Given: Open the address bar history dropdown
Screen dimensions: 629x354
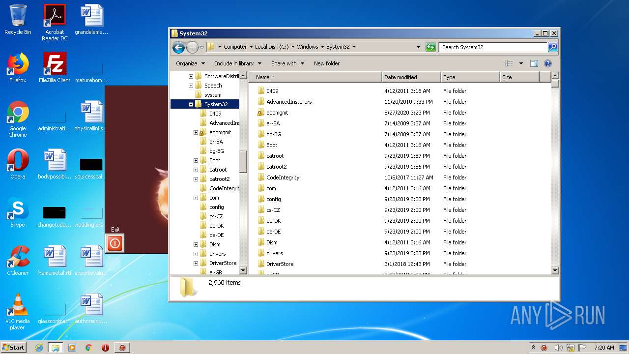Looking at the screenshot, I should pos(418,47).
